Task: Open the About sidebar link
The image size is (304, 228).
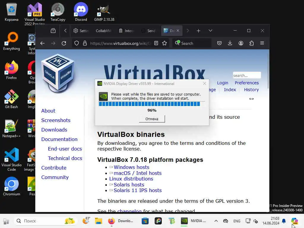Action: tap(48, 111)
